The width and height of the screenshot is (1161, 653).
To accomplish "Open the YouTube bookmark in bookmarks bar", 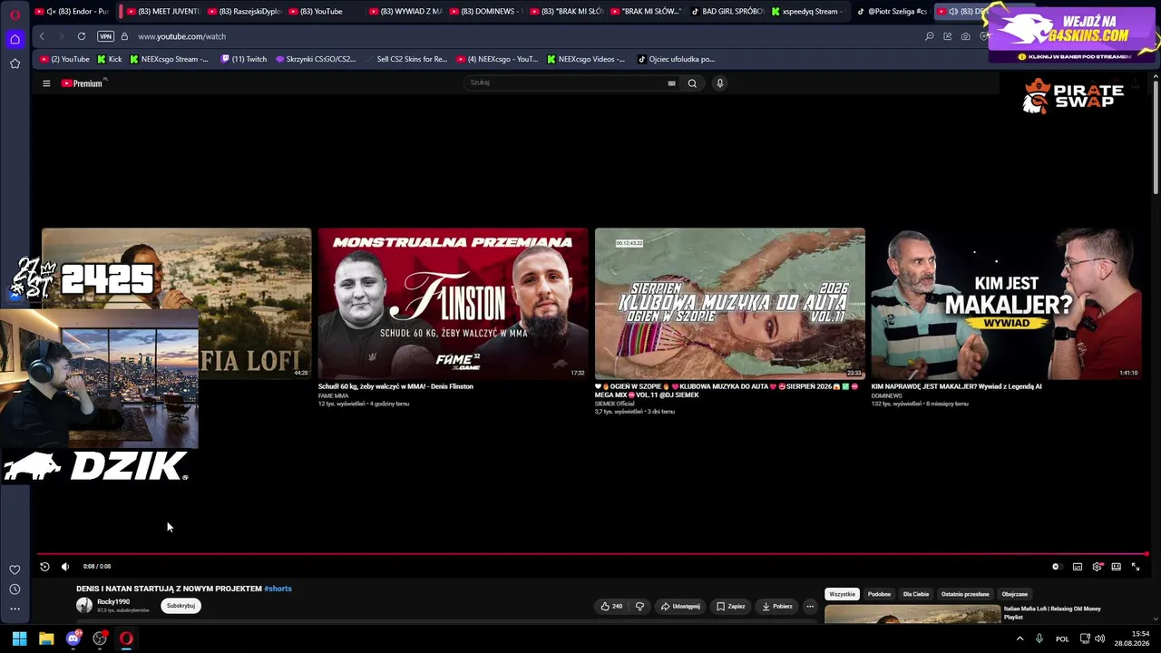I will click(64, 59).
